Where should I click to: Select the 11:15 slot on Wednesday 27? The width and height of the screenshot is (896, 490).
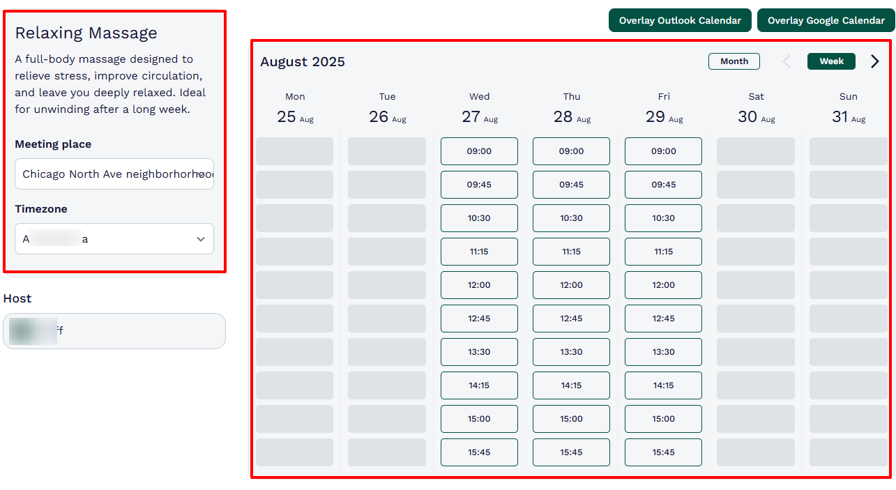[x=479, y=252]
